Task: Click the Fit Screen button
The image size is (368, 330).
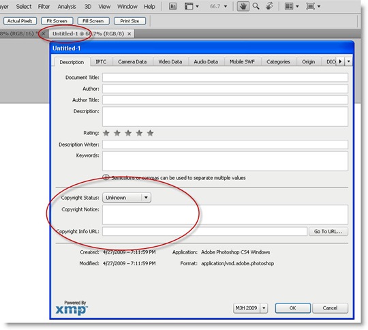Action: 57,21
